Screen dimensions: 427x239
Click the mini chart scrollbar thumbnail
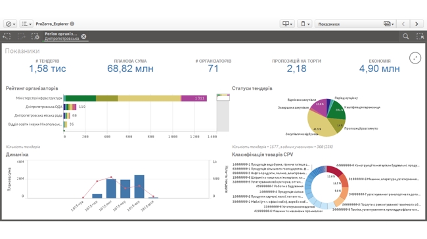[x=223, y=97]
